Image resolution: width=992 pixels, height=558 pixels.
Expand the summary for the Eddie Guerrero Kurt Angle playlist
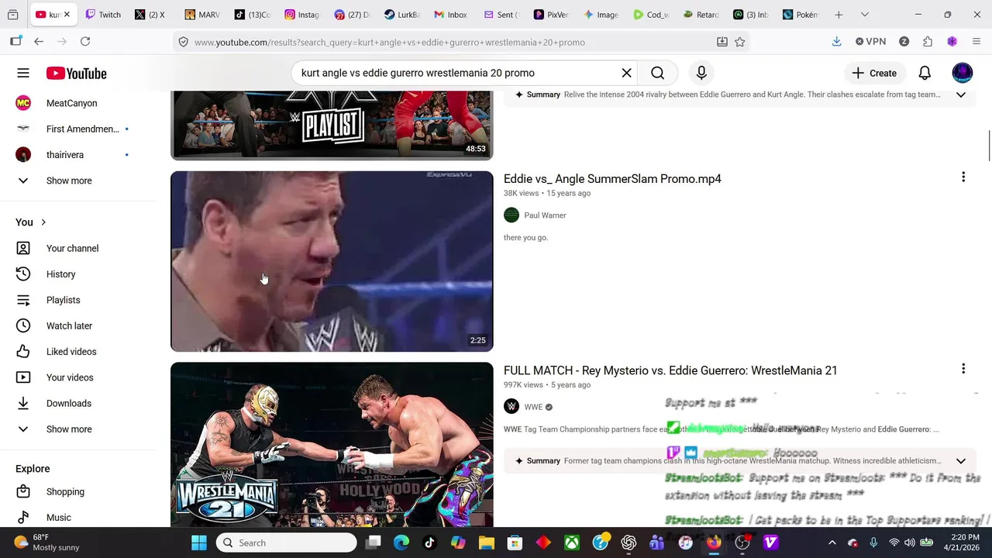(960, 95)
